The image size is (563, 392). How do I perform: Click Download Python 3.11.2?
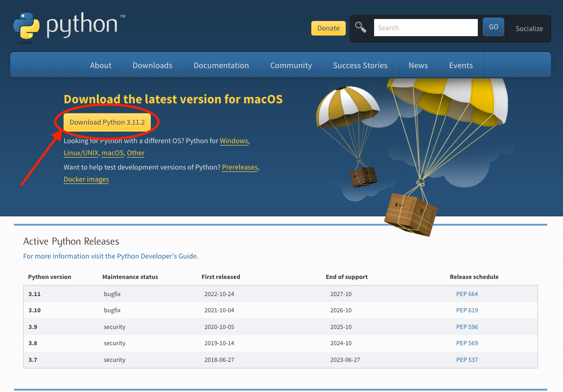pos(108,122)
